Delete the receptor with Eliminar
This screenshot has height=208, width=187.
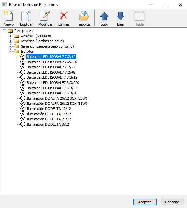(x=64, y=19)
